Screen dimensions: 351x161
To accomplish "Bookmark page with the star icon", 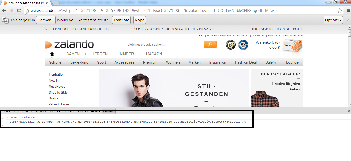I will click(340, 11).
